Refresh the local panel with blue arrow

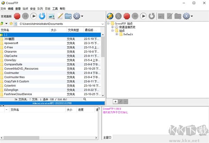coord(42,16)
